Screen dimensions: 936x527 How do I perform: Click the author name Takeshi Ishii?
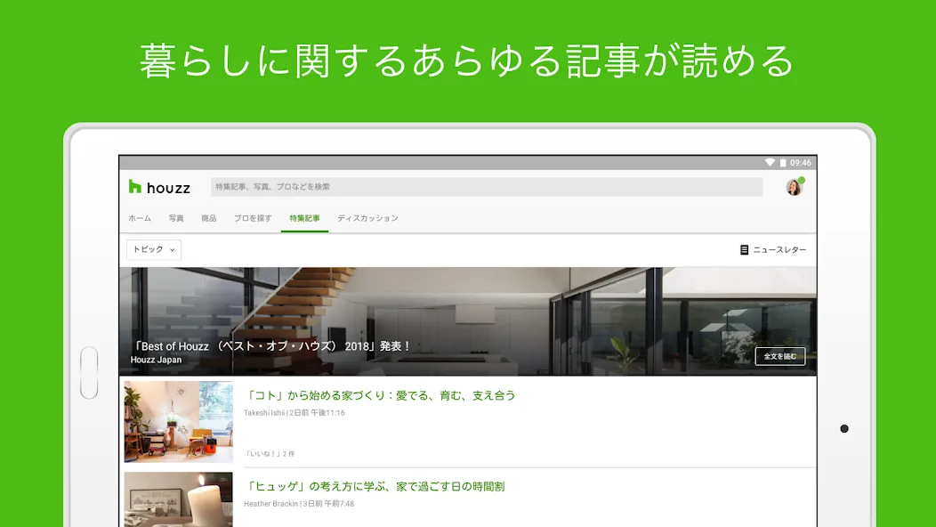point(264,413)
